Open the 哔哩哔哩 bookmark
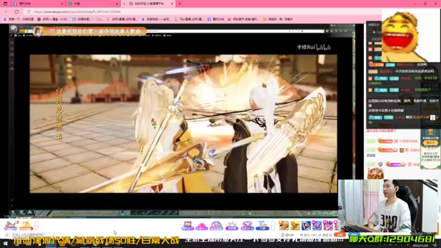Viewport: 441px width, 248px height. (x=88, y=19)
